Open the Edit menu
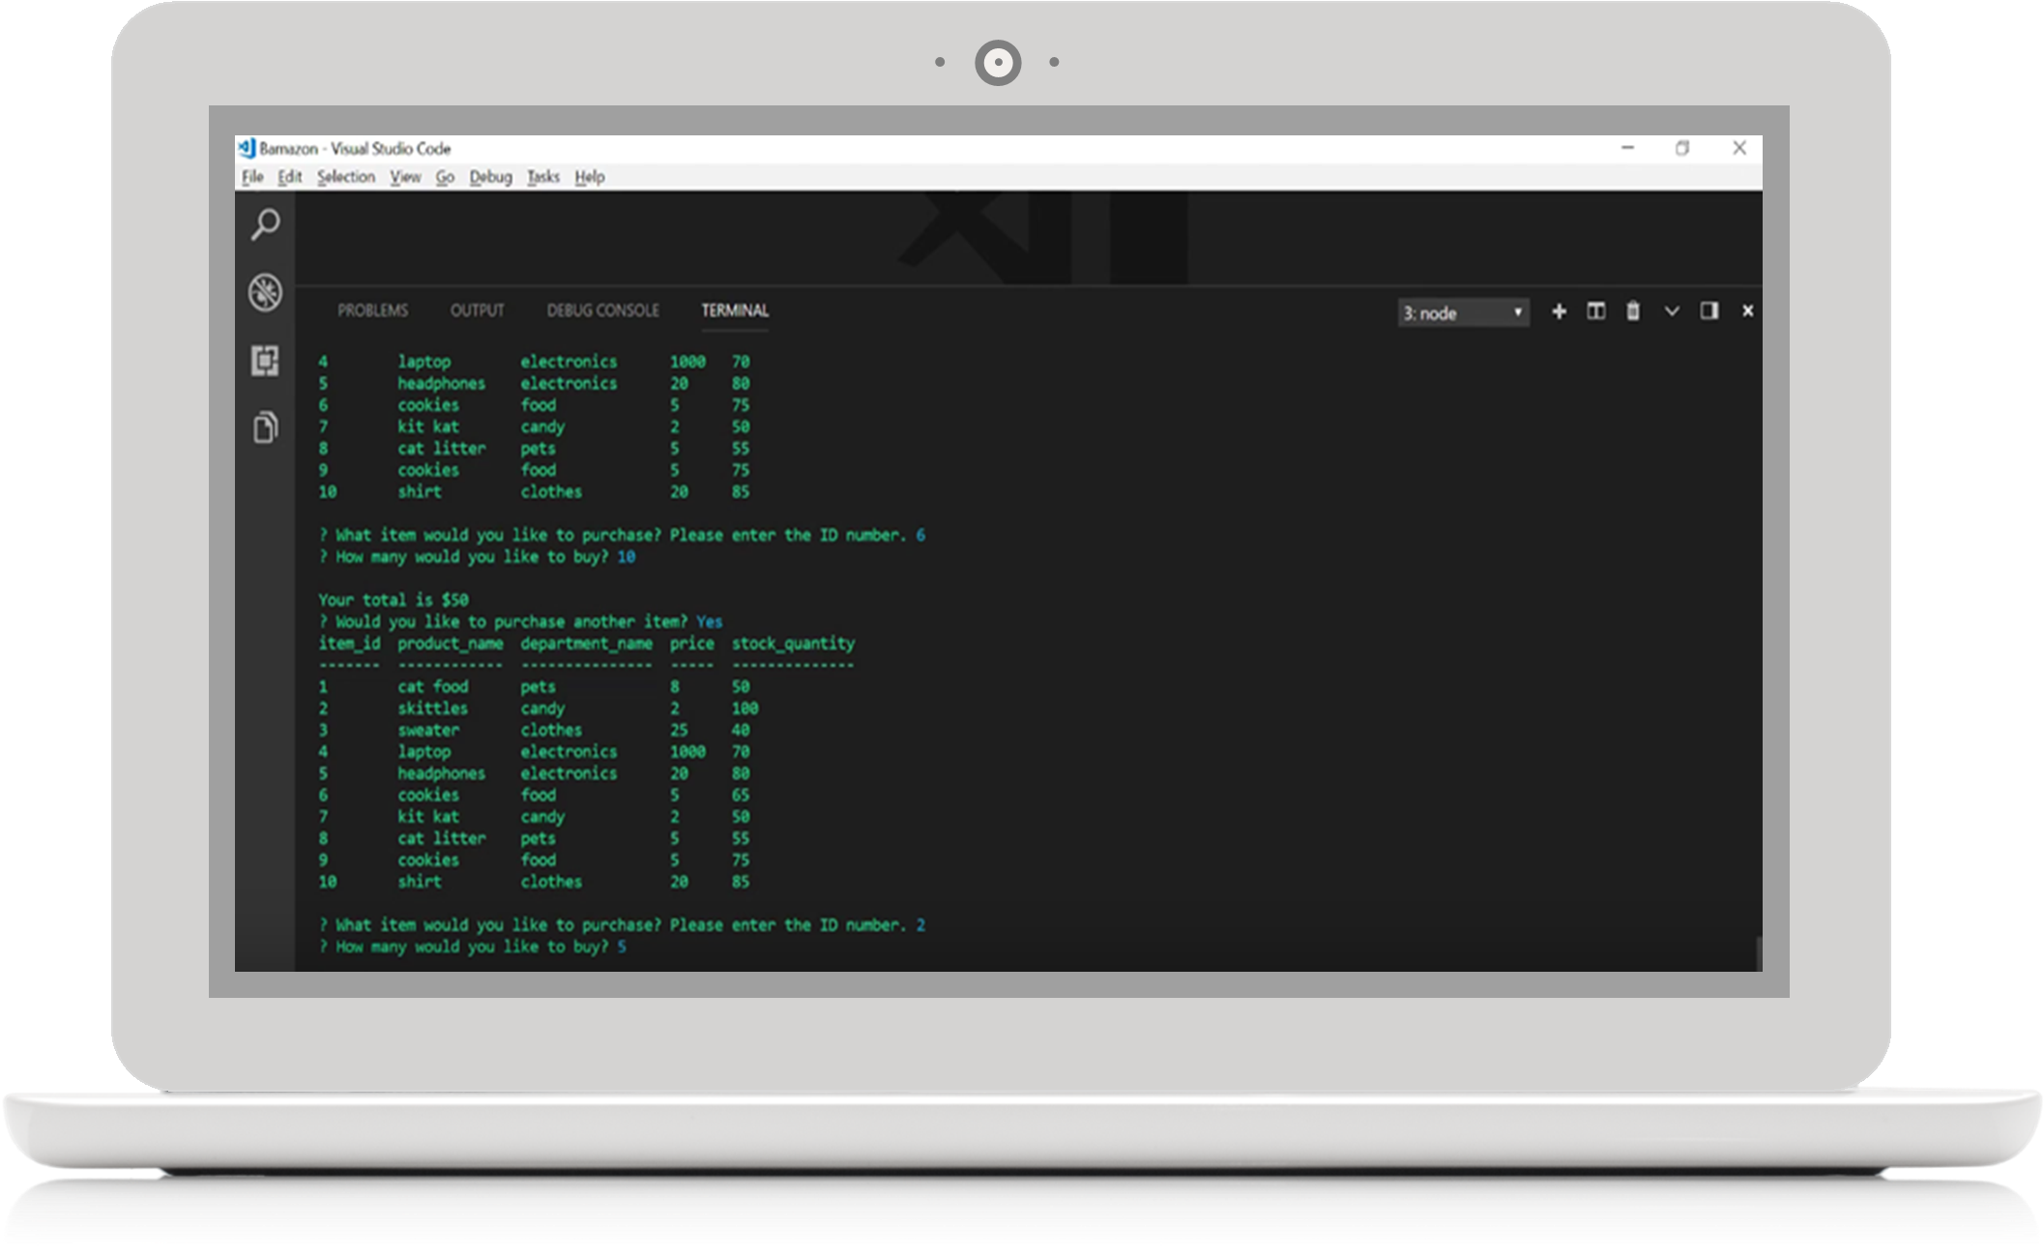The height and width of the screenshot is (1257, 2044). 289,177
